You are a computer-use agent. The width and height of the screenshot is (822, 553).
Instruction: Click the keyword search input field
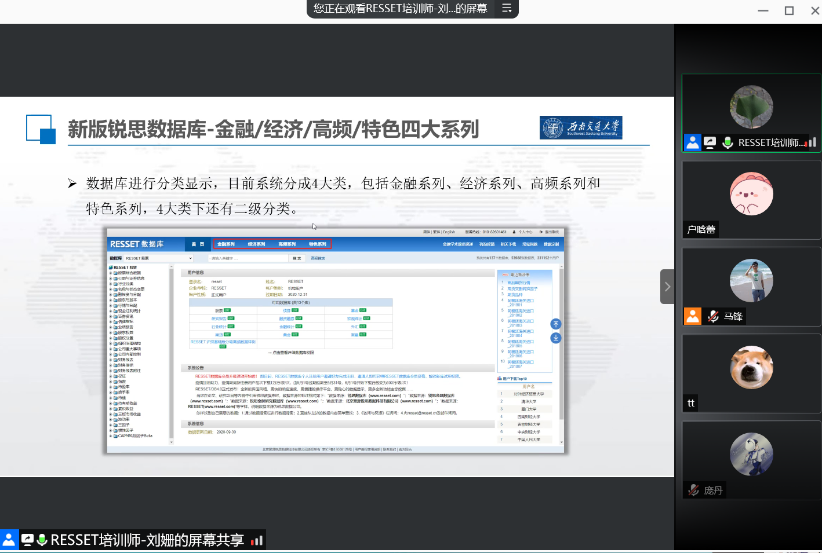[x=248, y=258]
